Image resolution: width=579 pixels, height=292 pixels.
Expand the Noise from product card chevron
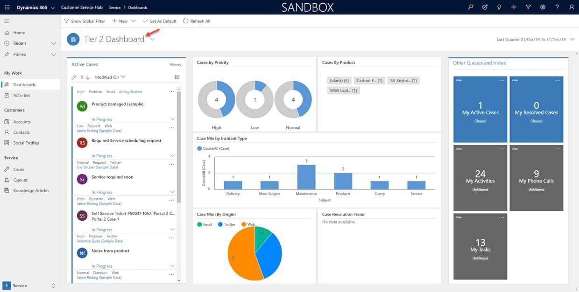pos(173,266)
